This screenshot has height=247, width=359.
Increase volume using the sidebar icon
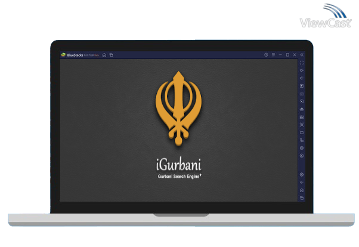(x=302, y=70)
